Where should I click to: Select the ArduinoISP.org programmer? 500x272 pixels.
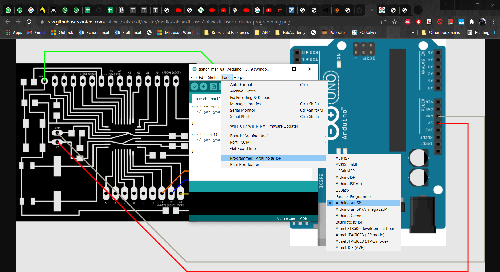[x=363, y=184]
